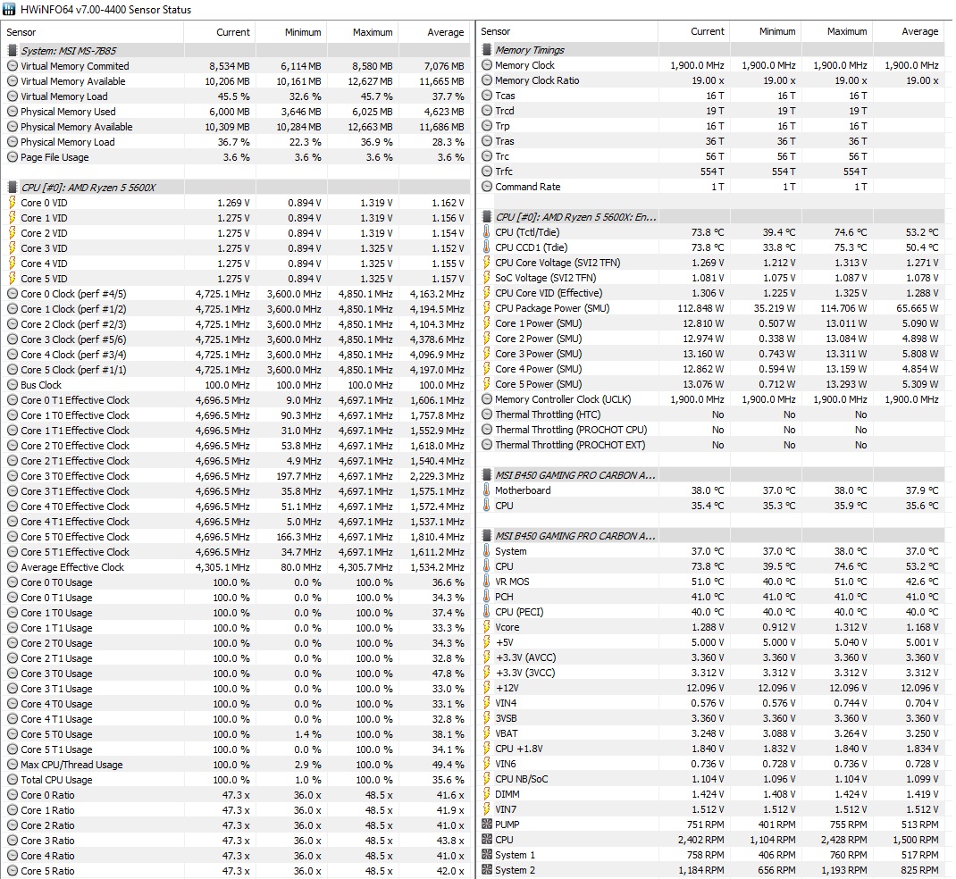This screenshot has height=879, width=956.
Task: Click the clock icon beside Total CPU Usage
Action: coord(13,780)
